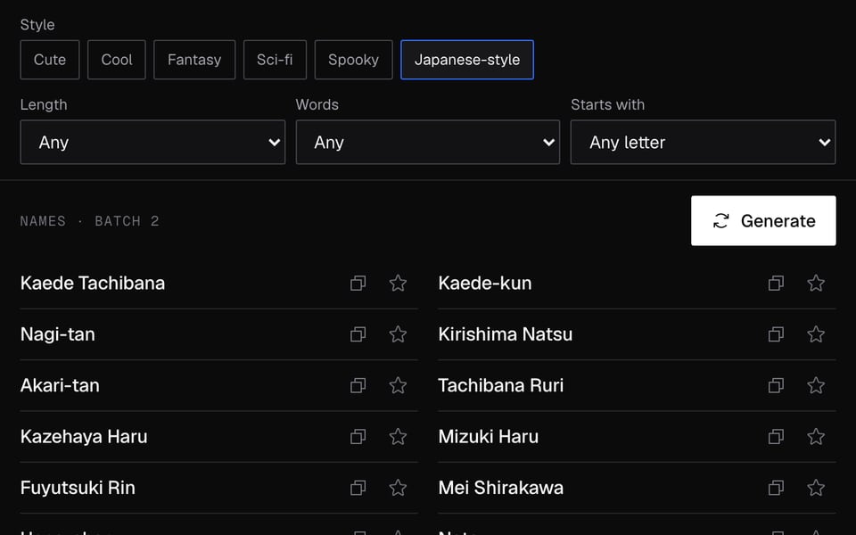Copy the name Tachibana Ruri
The width and height of the screenshot is (856, 535).
[x=777, y=385]
